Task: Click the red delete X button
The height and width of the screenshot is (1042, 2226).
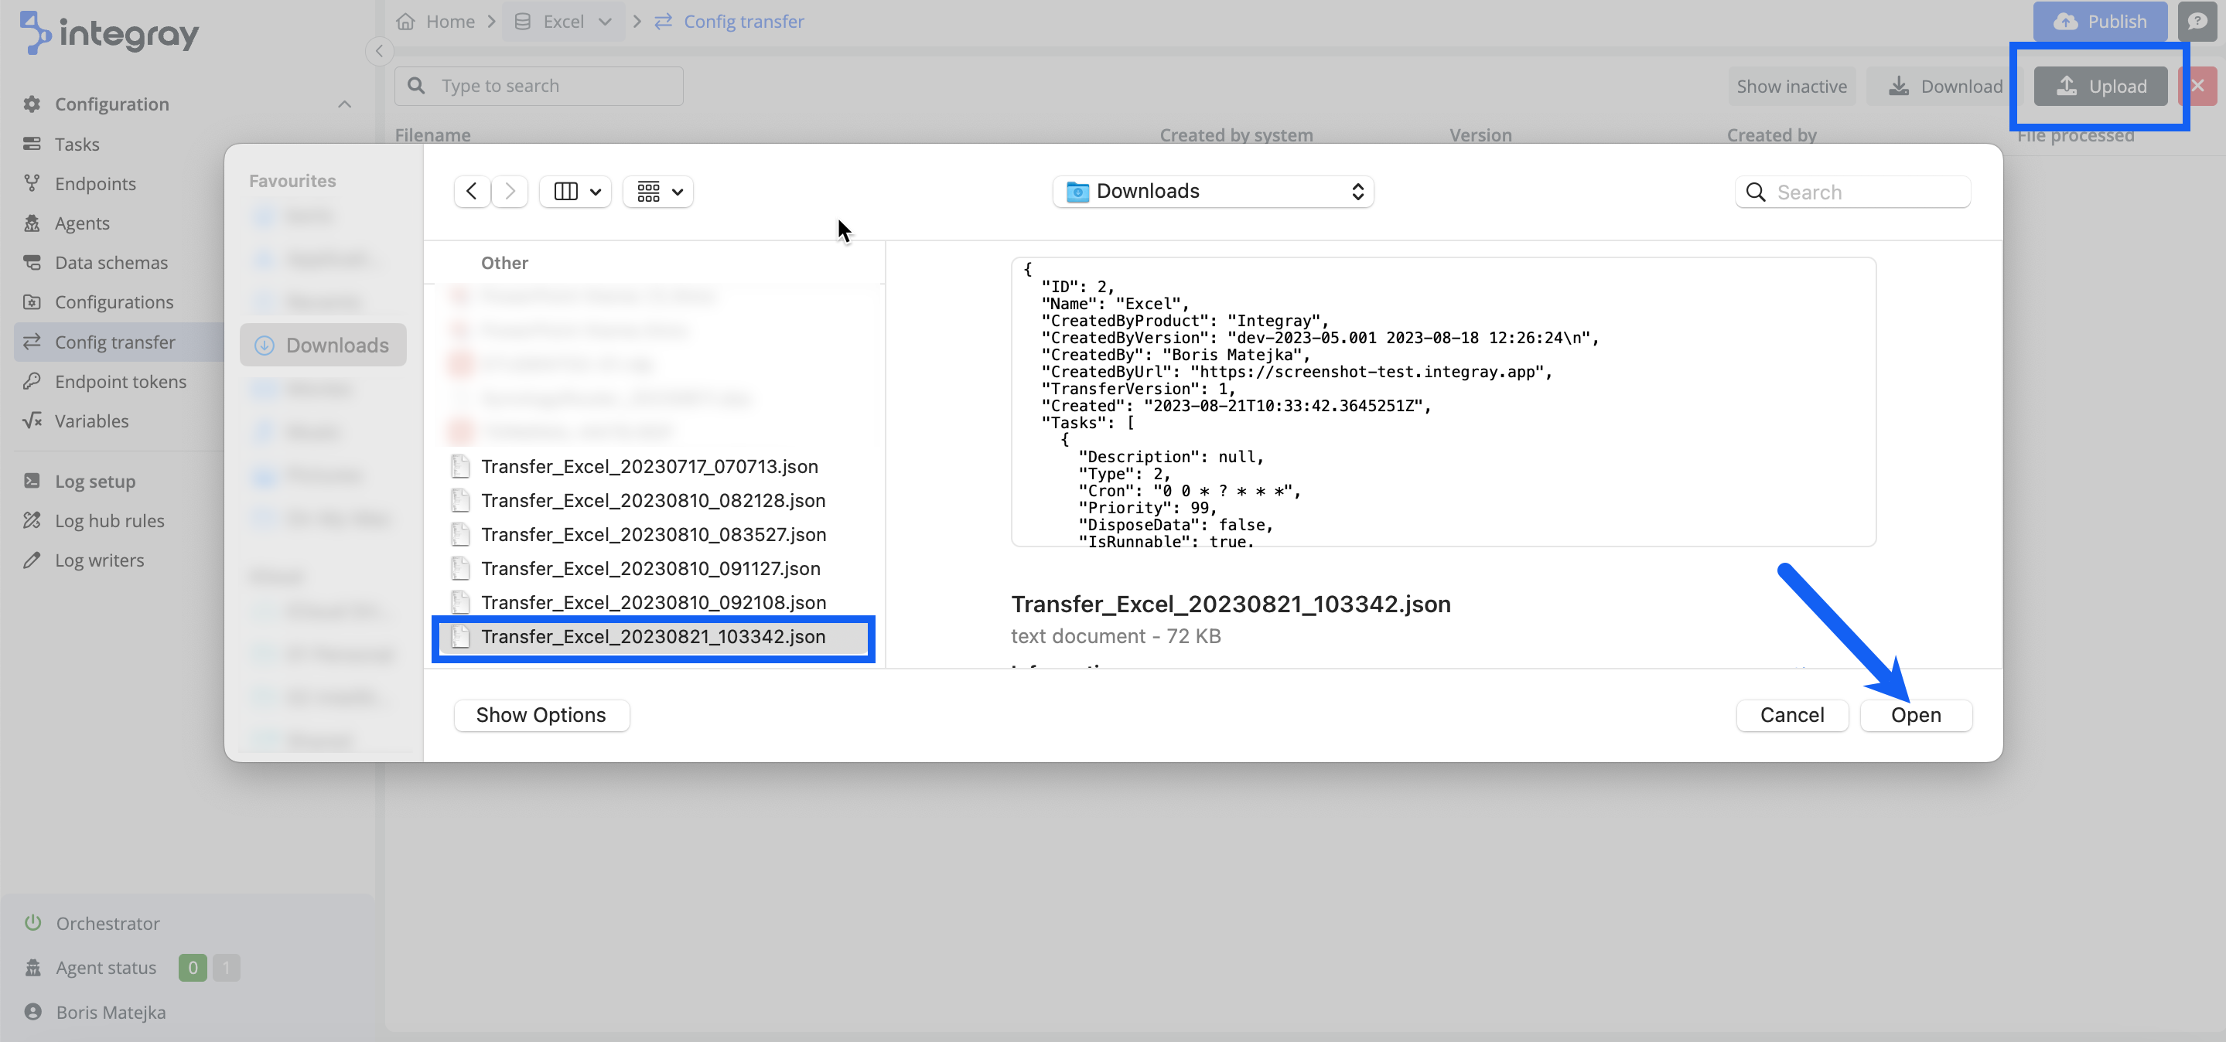Action: (x=2197, y=86)
